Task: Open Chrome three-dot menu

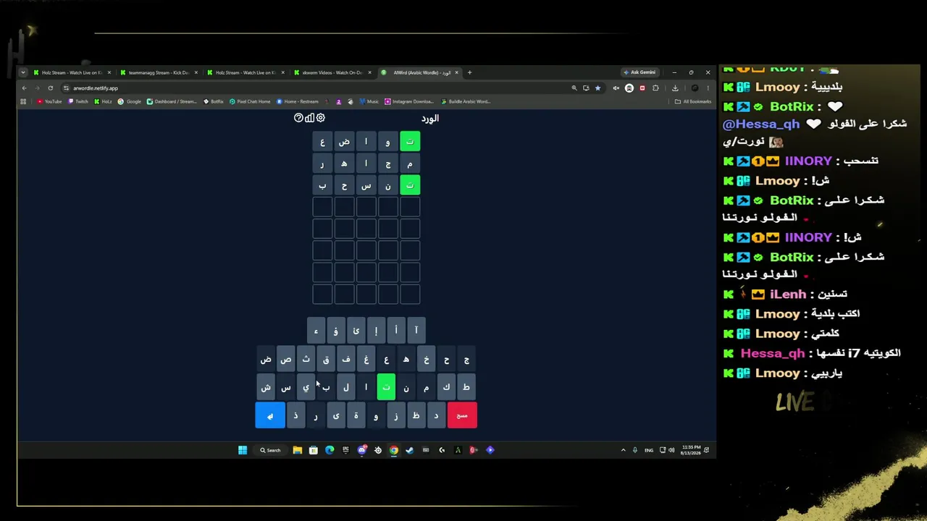Action: pyautogui.click(x=708, y=88)
